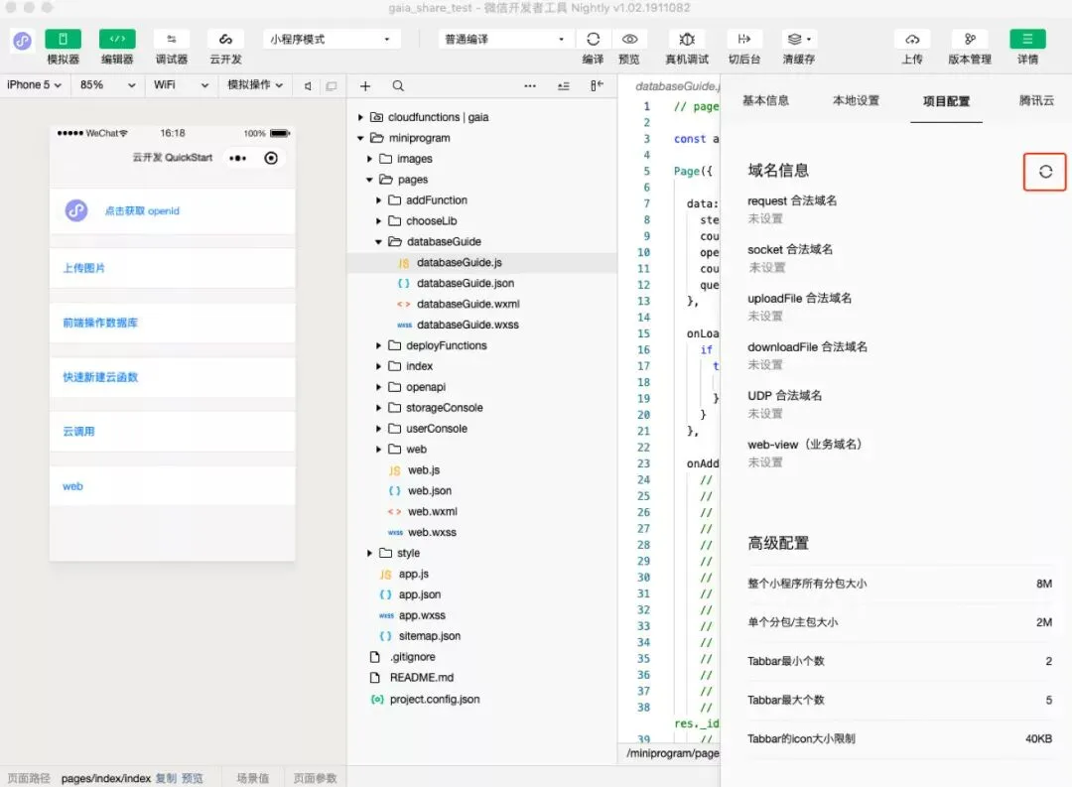This screenshot has height=787, width=1072.
Task: Switch to the 基本信息 tab
Action: [x=765, y=100]
